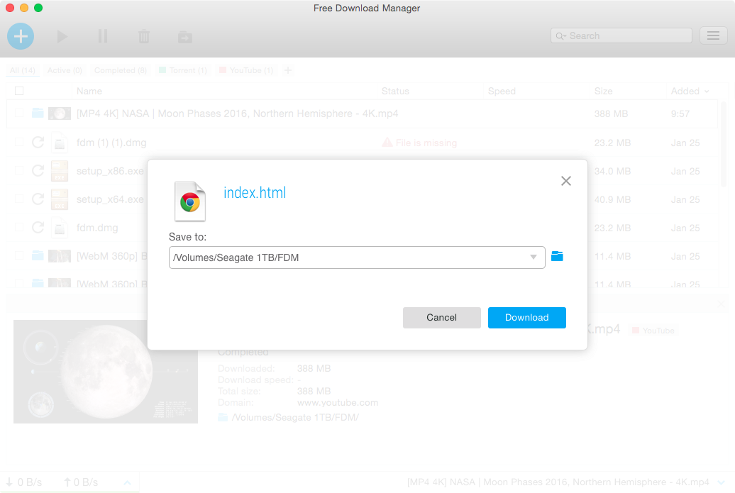
Task: Select checkbox beside setup_x64.exe
Action: pyautogui.click(x=19, y=199)
